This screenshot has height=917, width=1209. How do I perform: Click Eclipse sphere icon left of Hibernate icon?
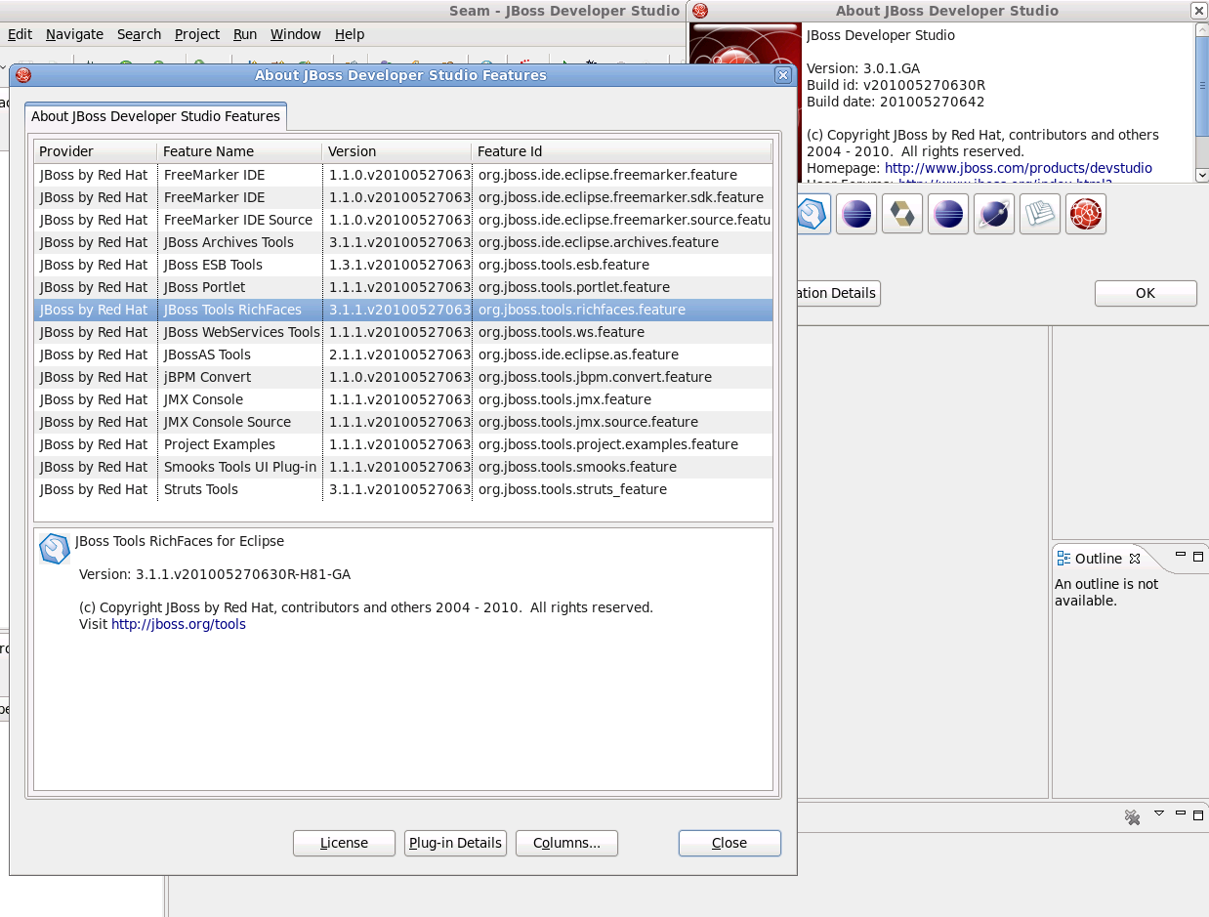[856, 214]
